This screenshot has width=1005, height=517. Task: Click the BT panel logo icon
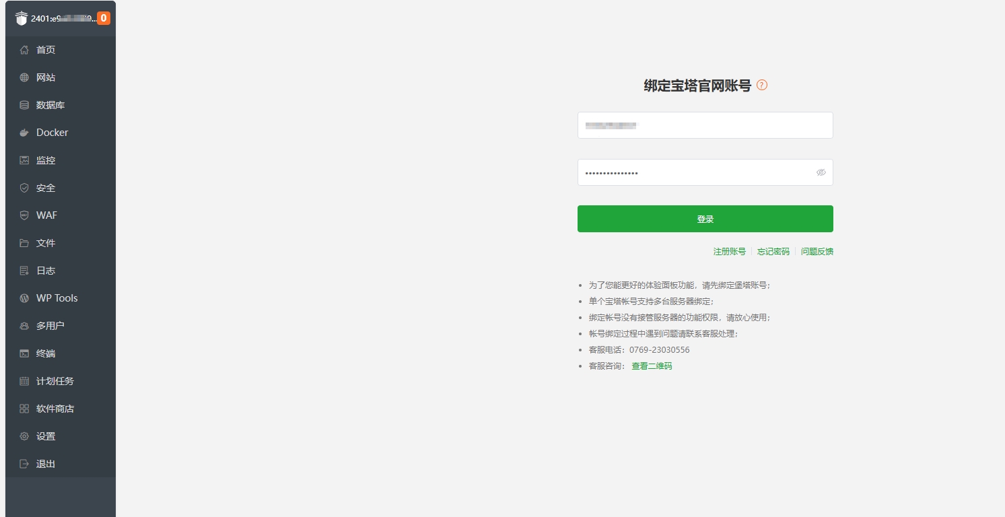point(22,19)
